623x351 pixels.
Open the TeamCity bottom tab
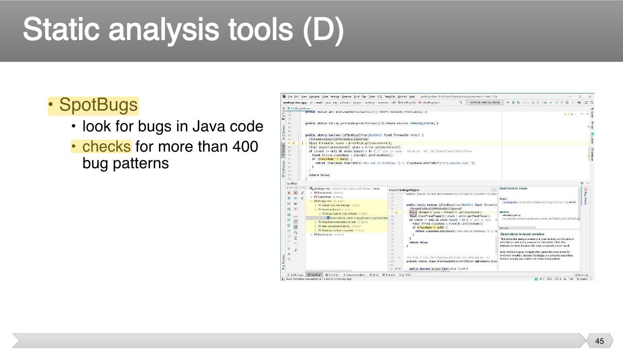tap(332, 275)
